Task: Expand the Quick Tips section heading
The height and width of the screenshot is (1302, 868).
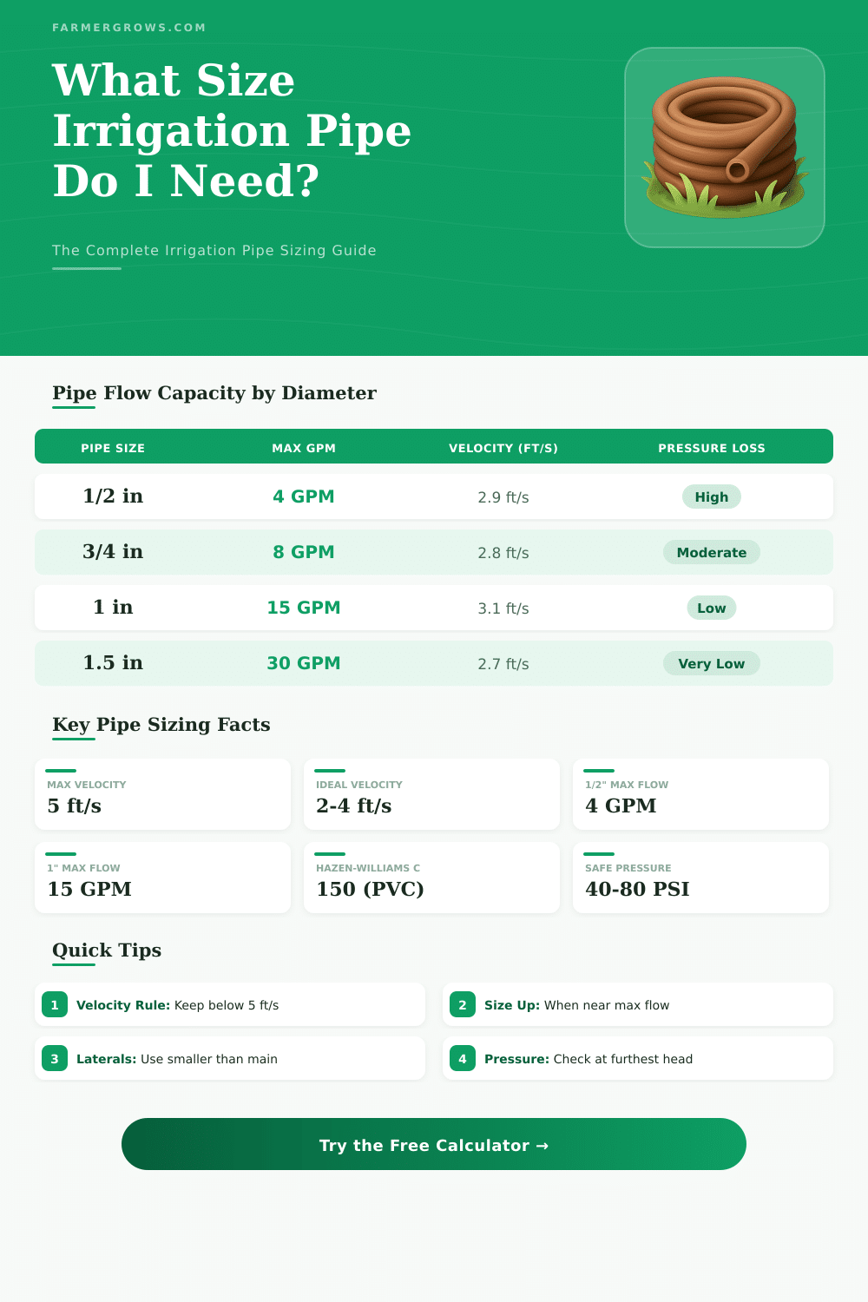Action: pos(106,950)
